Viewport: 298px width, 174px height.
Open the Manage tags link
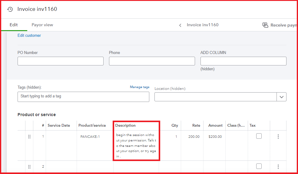click(139, 87)
